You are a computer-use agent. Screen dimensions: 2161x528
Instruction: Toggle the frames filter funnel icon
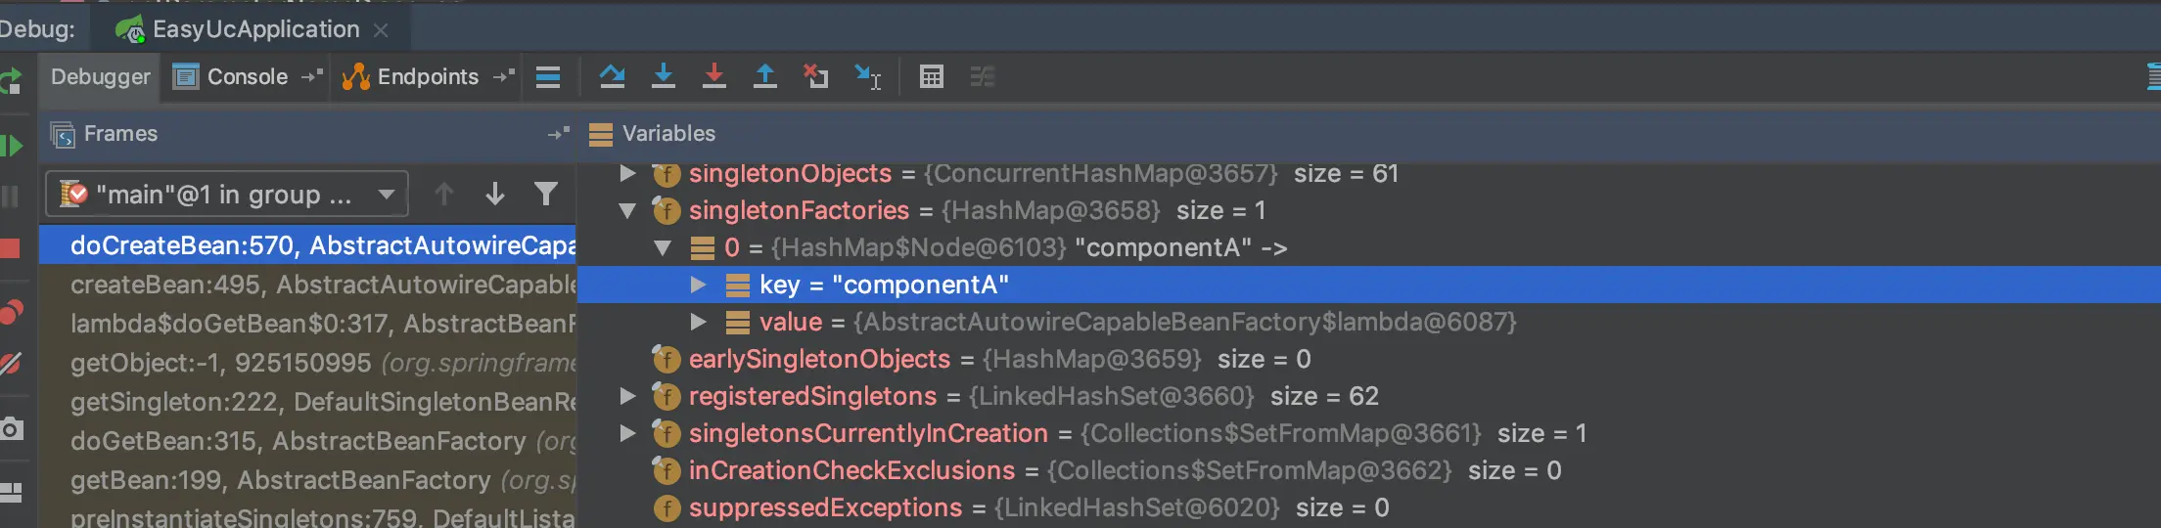[546, 194]
